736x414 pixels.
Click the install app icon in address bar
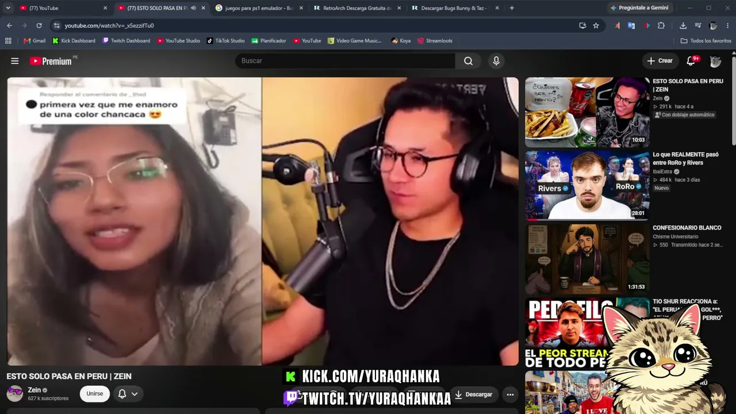click(x=582, y=25)
